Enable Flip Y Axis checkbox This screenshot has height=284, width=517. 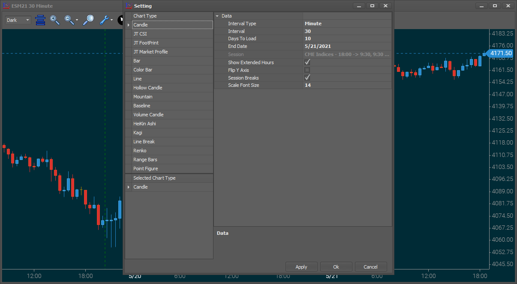pos(307,70)
